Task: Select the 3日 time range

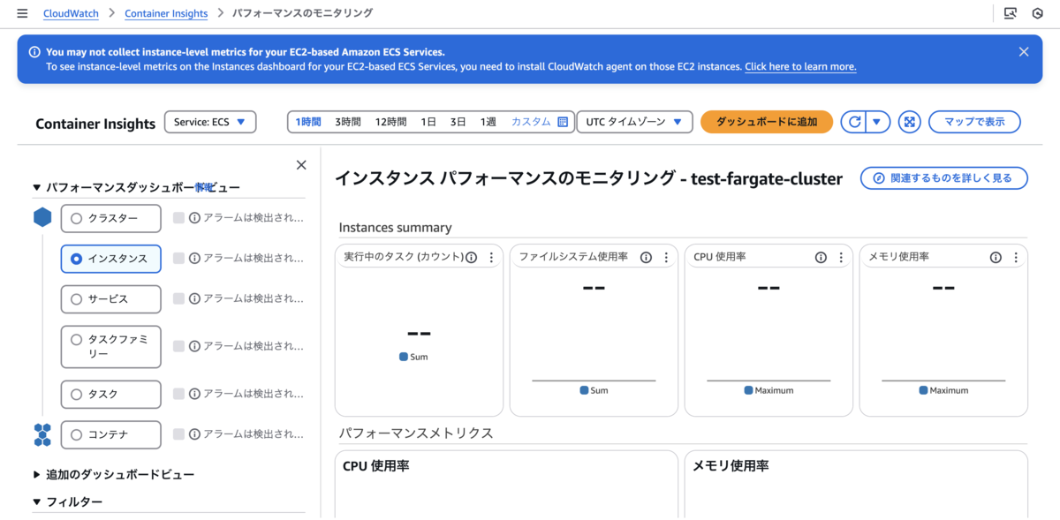Action: tap(458, 122)
